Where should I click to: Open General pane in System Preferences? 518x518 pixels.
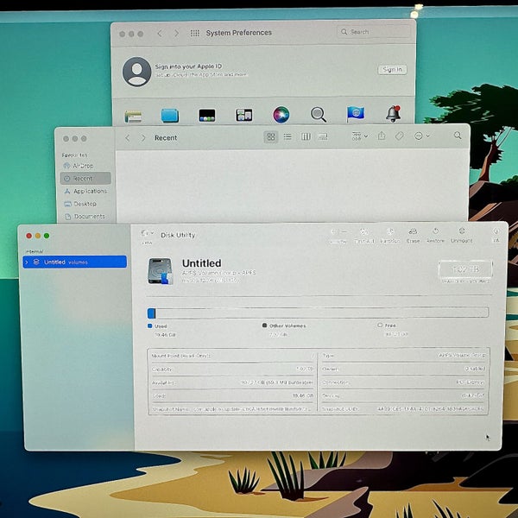tap(133, 117)
